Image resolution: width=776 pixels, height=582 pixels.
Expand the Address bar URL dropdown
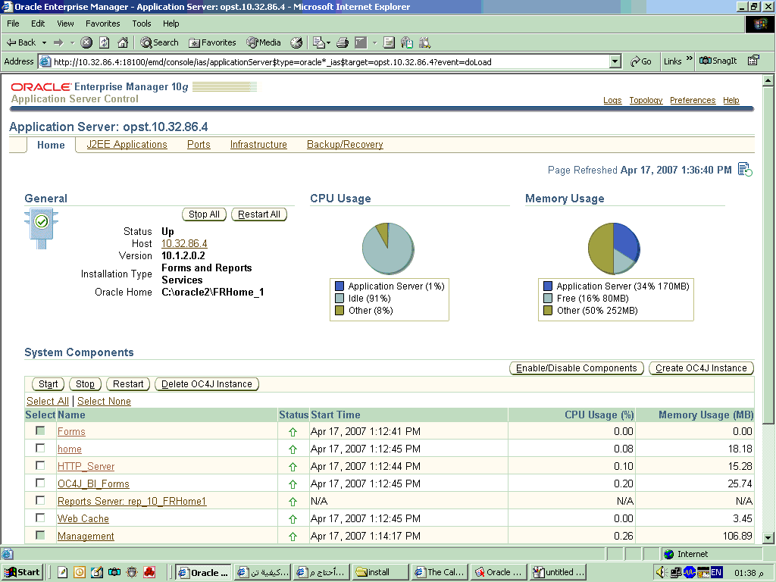click(615, 61)
